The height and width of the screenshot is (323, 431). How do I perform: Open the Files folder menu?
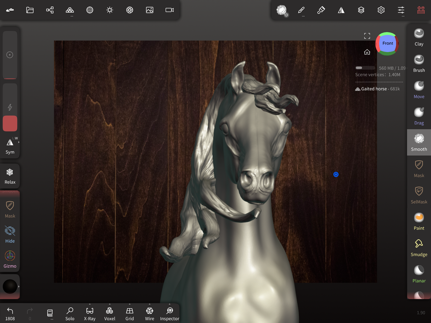pos(30,10)
